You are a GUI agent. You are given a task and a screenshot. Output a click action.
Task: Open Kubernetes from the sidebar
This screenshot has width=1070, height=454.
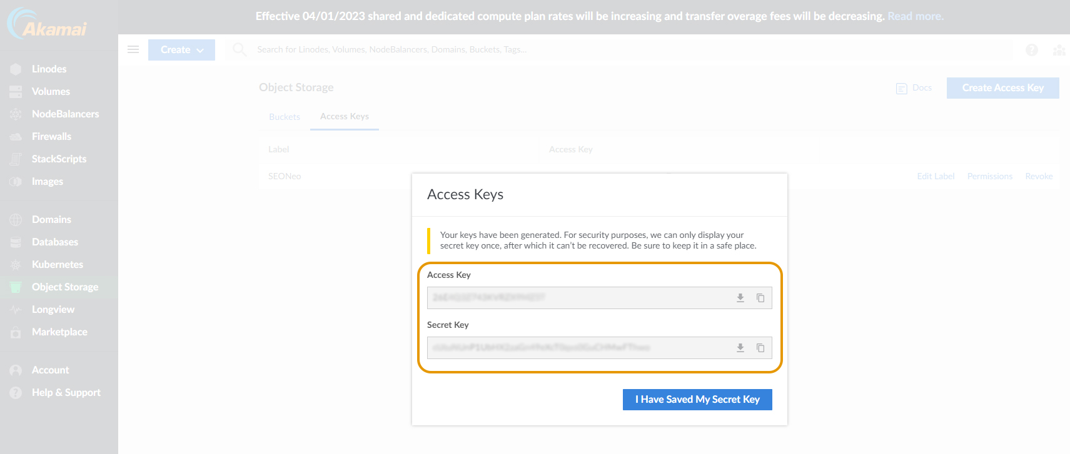[57, 265]
